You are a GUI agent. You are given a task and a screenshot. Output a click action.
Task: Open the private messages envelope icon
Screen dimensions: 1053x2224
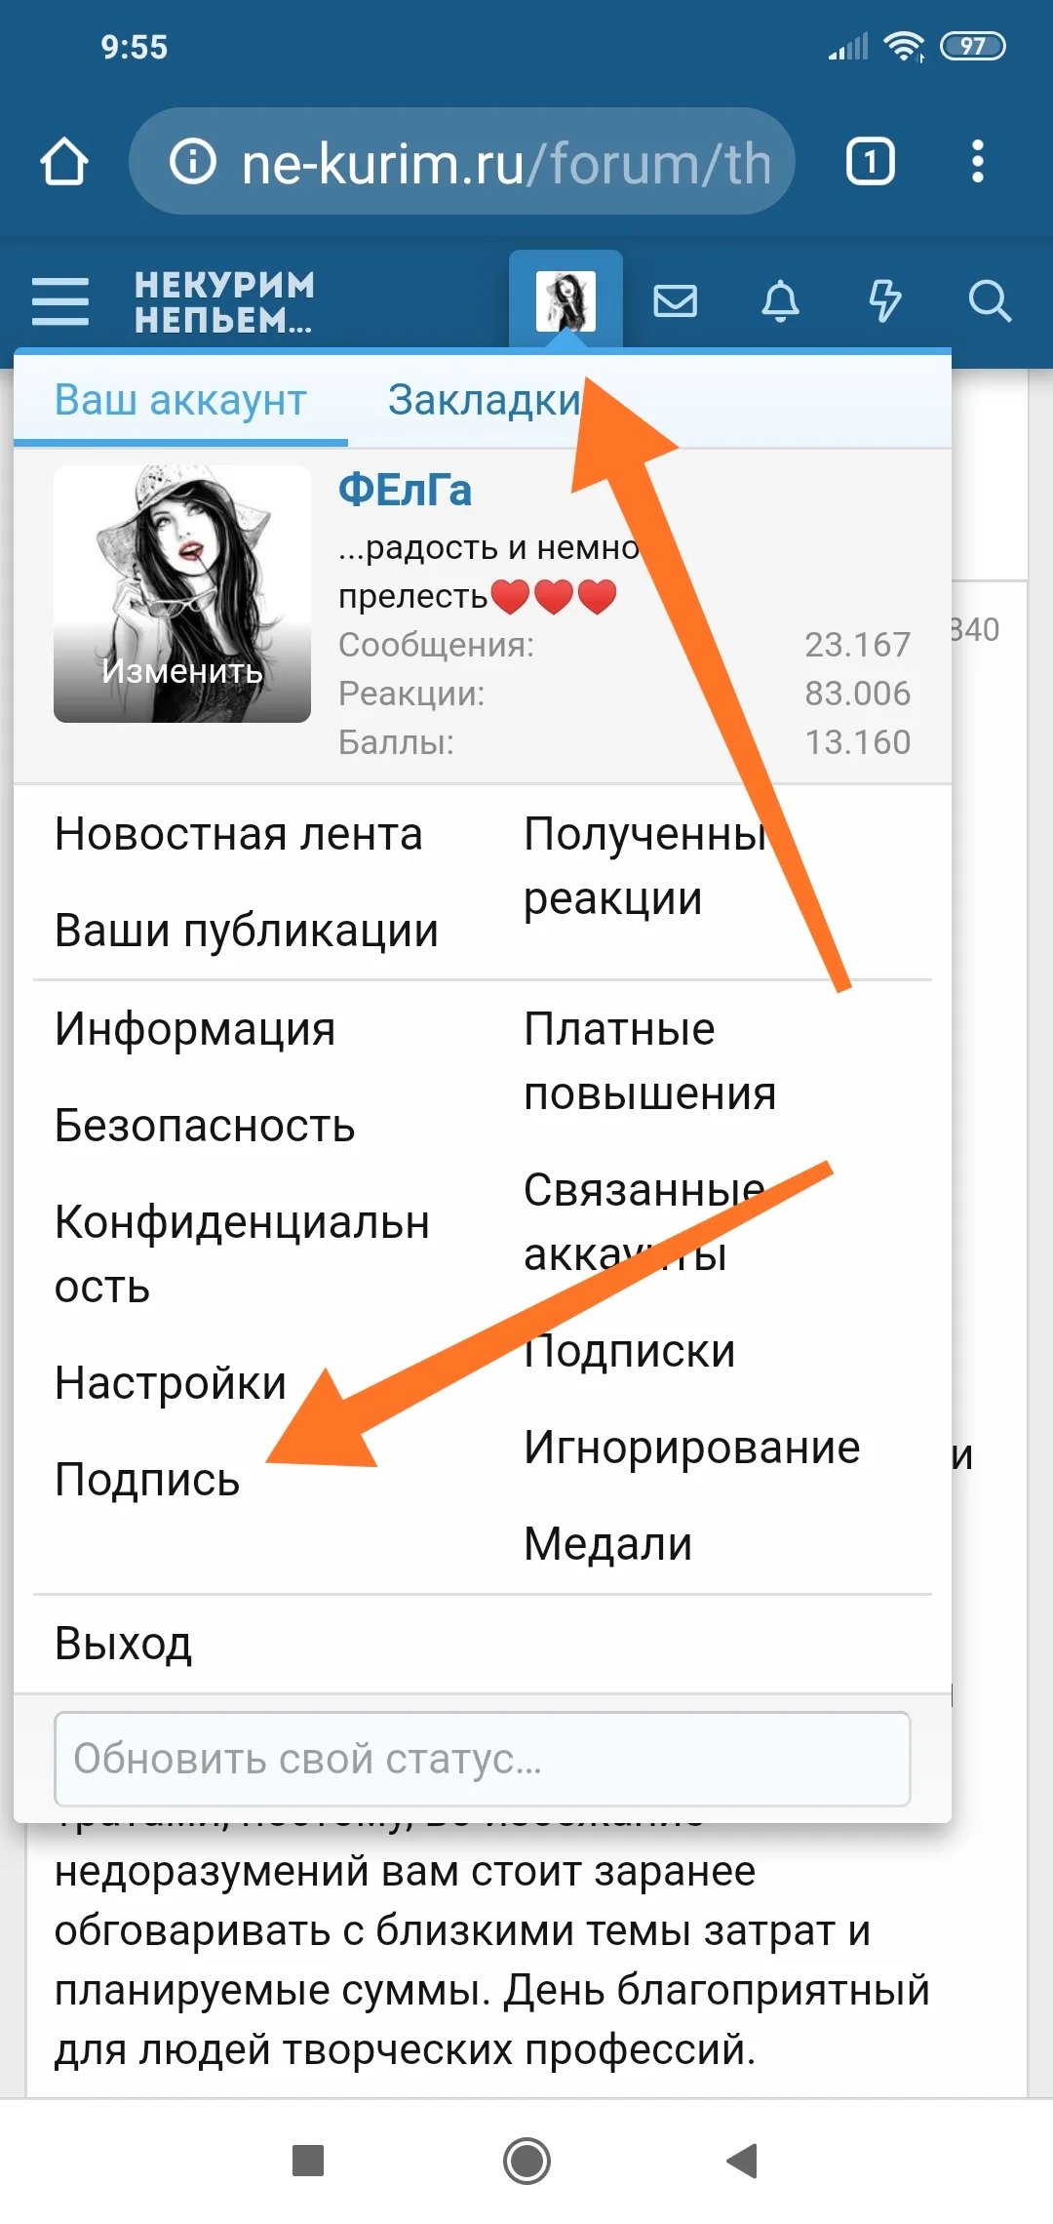(x=675, y=300)
